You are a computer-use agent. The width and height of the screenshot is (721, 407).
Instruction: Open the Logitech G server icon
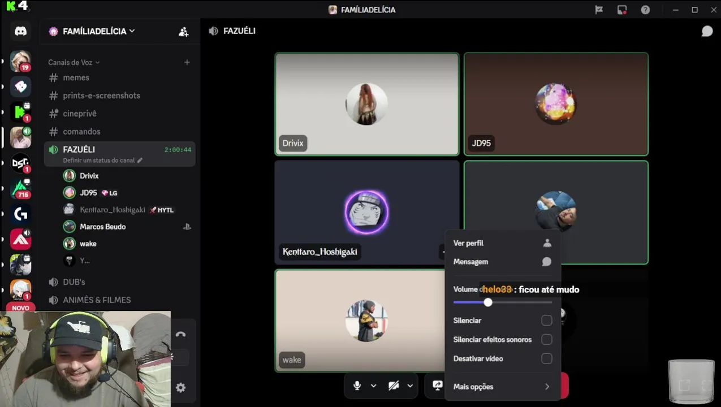pyautogui.click(x=21, y=214)
